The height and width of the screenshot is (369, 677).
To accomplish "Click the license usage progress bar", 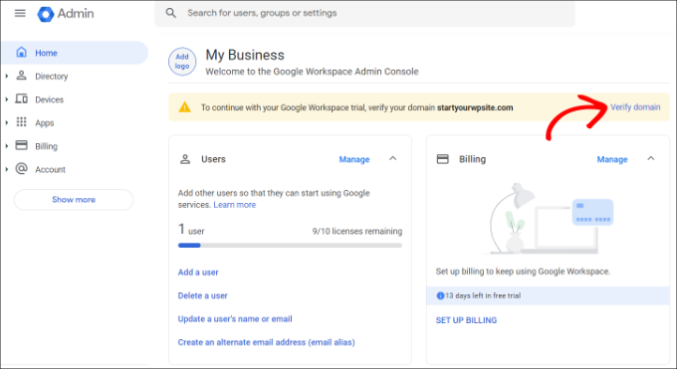I will point(290,245).
